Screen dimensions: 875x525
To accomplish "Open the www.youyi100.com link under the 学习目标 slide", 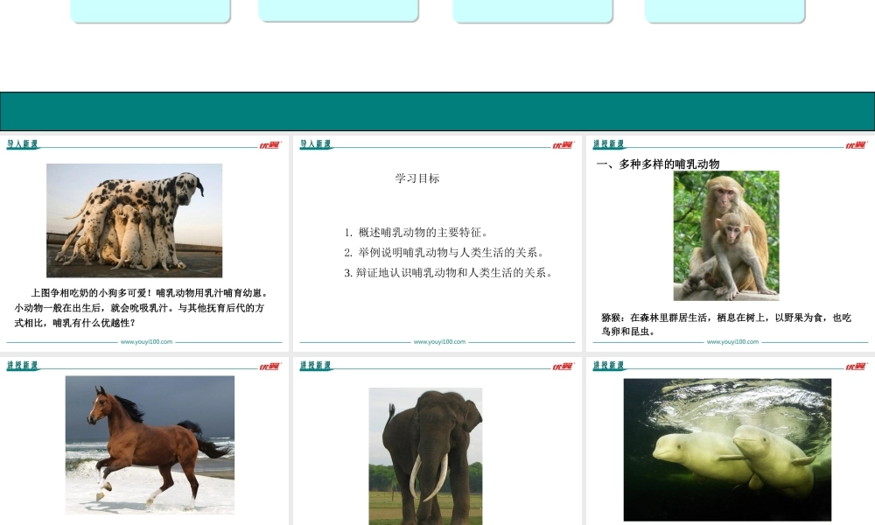I will point(439,342).
